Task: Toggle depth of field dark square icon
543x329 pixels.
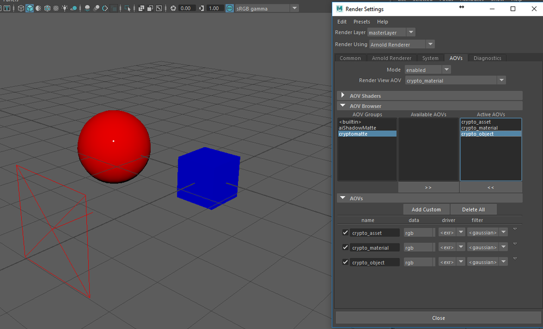Action: (x=114, y=8)
